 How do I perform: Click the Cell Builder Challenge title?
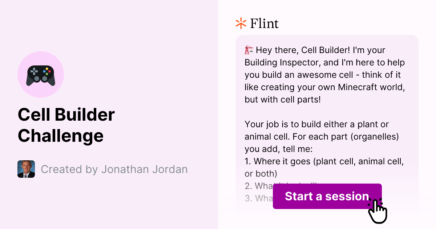[66, 125]
